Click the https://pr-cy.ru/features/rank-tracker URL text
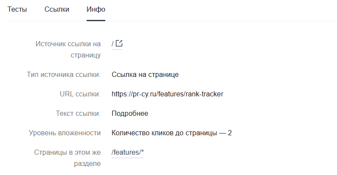337x175 pixels. 168,94
